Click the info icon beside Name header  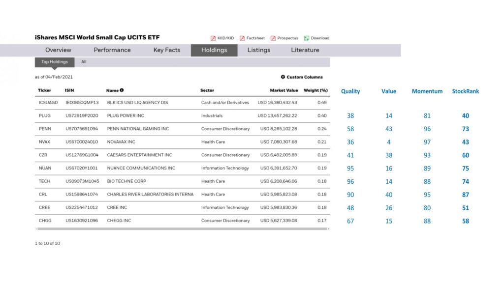coord(122,90)
